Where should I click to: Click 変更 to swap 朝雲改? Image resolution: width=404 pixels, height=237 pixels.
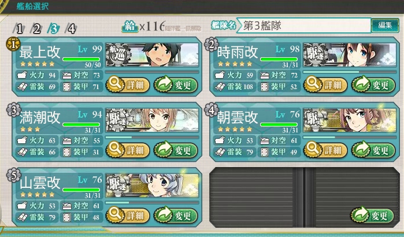pyautogui.click(x=373, y=150)
